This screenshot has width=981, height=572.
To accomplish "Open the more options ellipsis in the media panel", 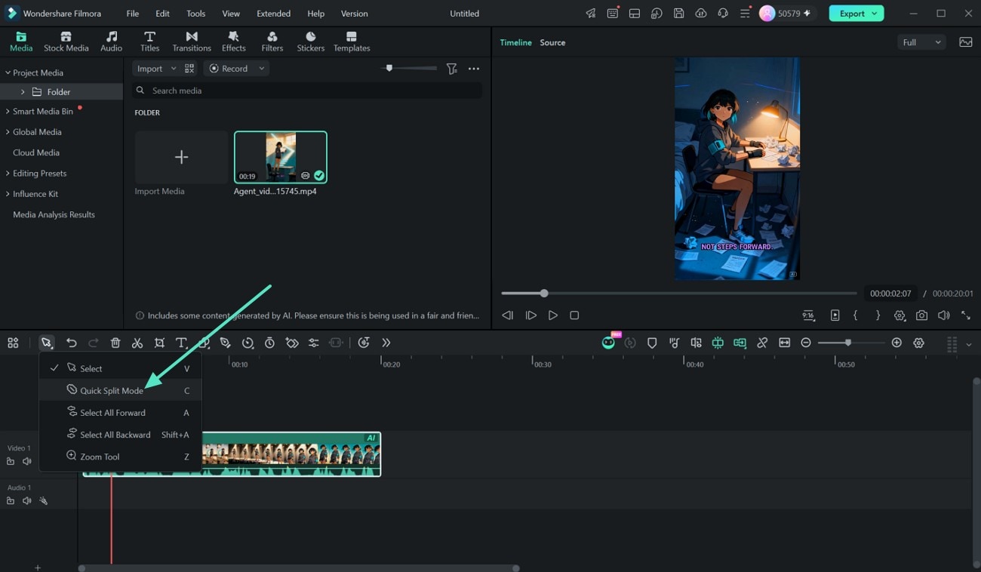I will (474, 69).
